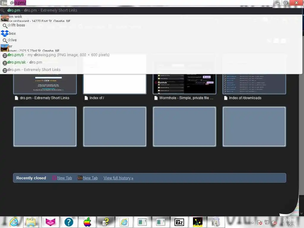This screenshot has height=228, width=304.
Task: Open the 'Index of /' speed dial thumbnail
Action: coord(115,83)
